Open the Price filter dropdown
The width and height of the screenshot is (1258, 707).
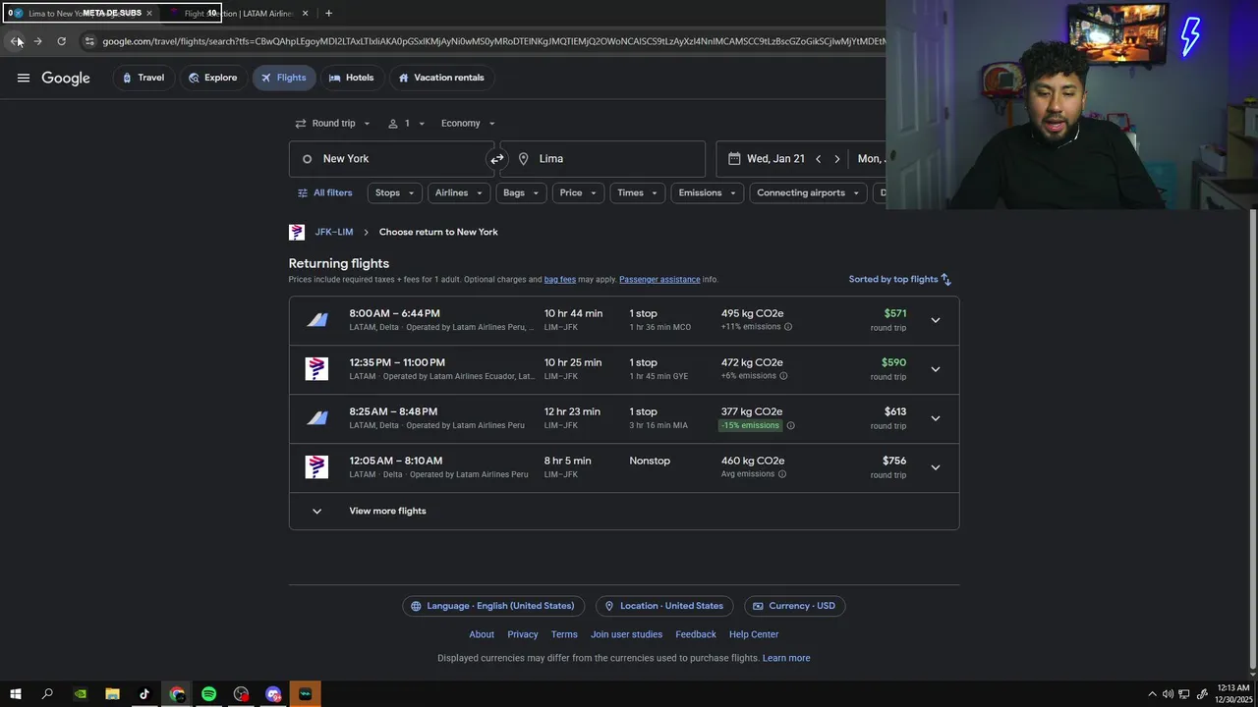pos(578,193)
